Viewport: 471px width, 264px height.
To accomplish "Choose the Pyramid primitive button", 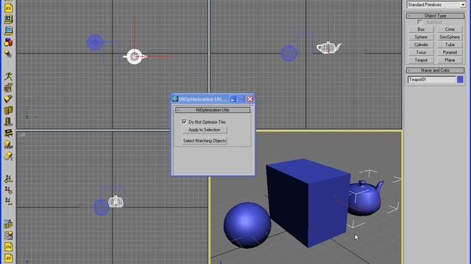I will coord(450,52).
